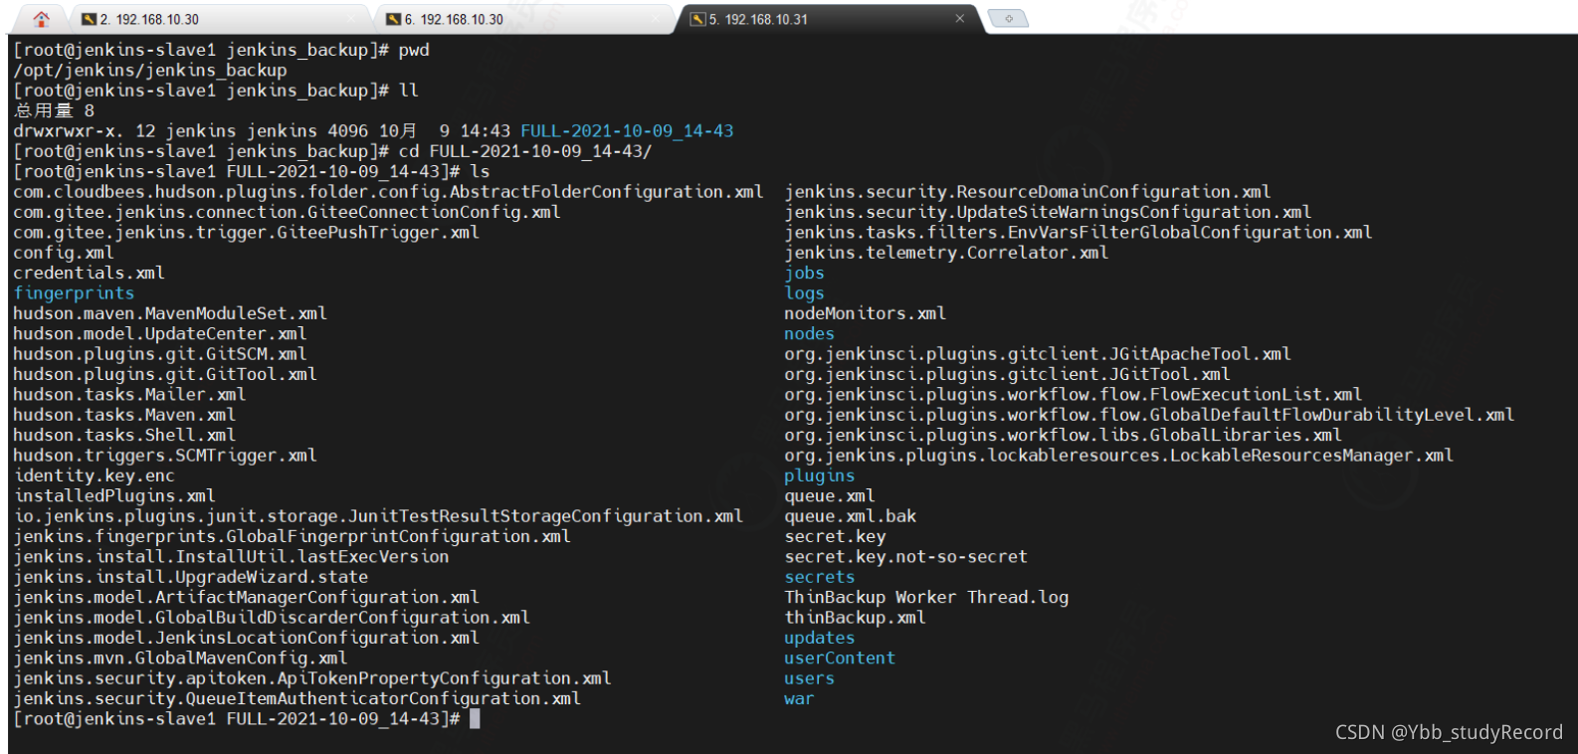This screenshot has width=1578, height=754.
Task: Click the jobs directory
Action: [x=804, y=273]
